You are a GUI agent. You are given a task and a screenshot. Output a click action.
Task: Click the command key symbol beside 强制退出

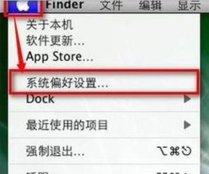click(175, 151)
